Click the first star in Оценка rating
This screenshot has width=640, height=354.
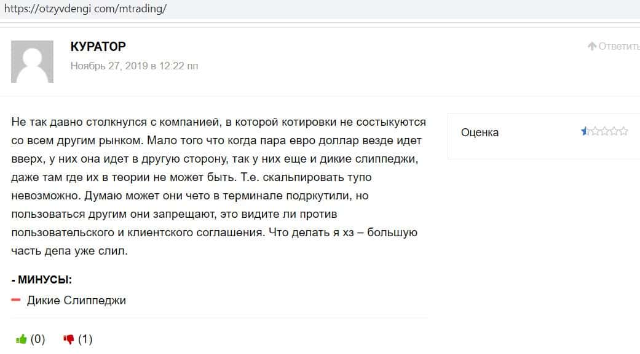tap(585, 131)
